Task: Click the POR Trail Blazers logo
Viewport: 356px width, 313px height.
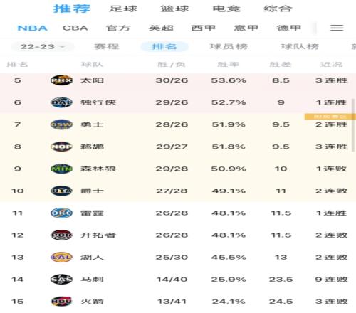Action: pyautogui.click(x=61, y=235)
